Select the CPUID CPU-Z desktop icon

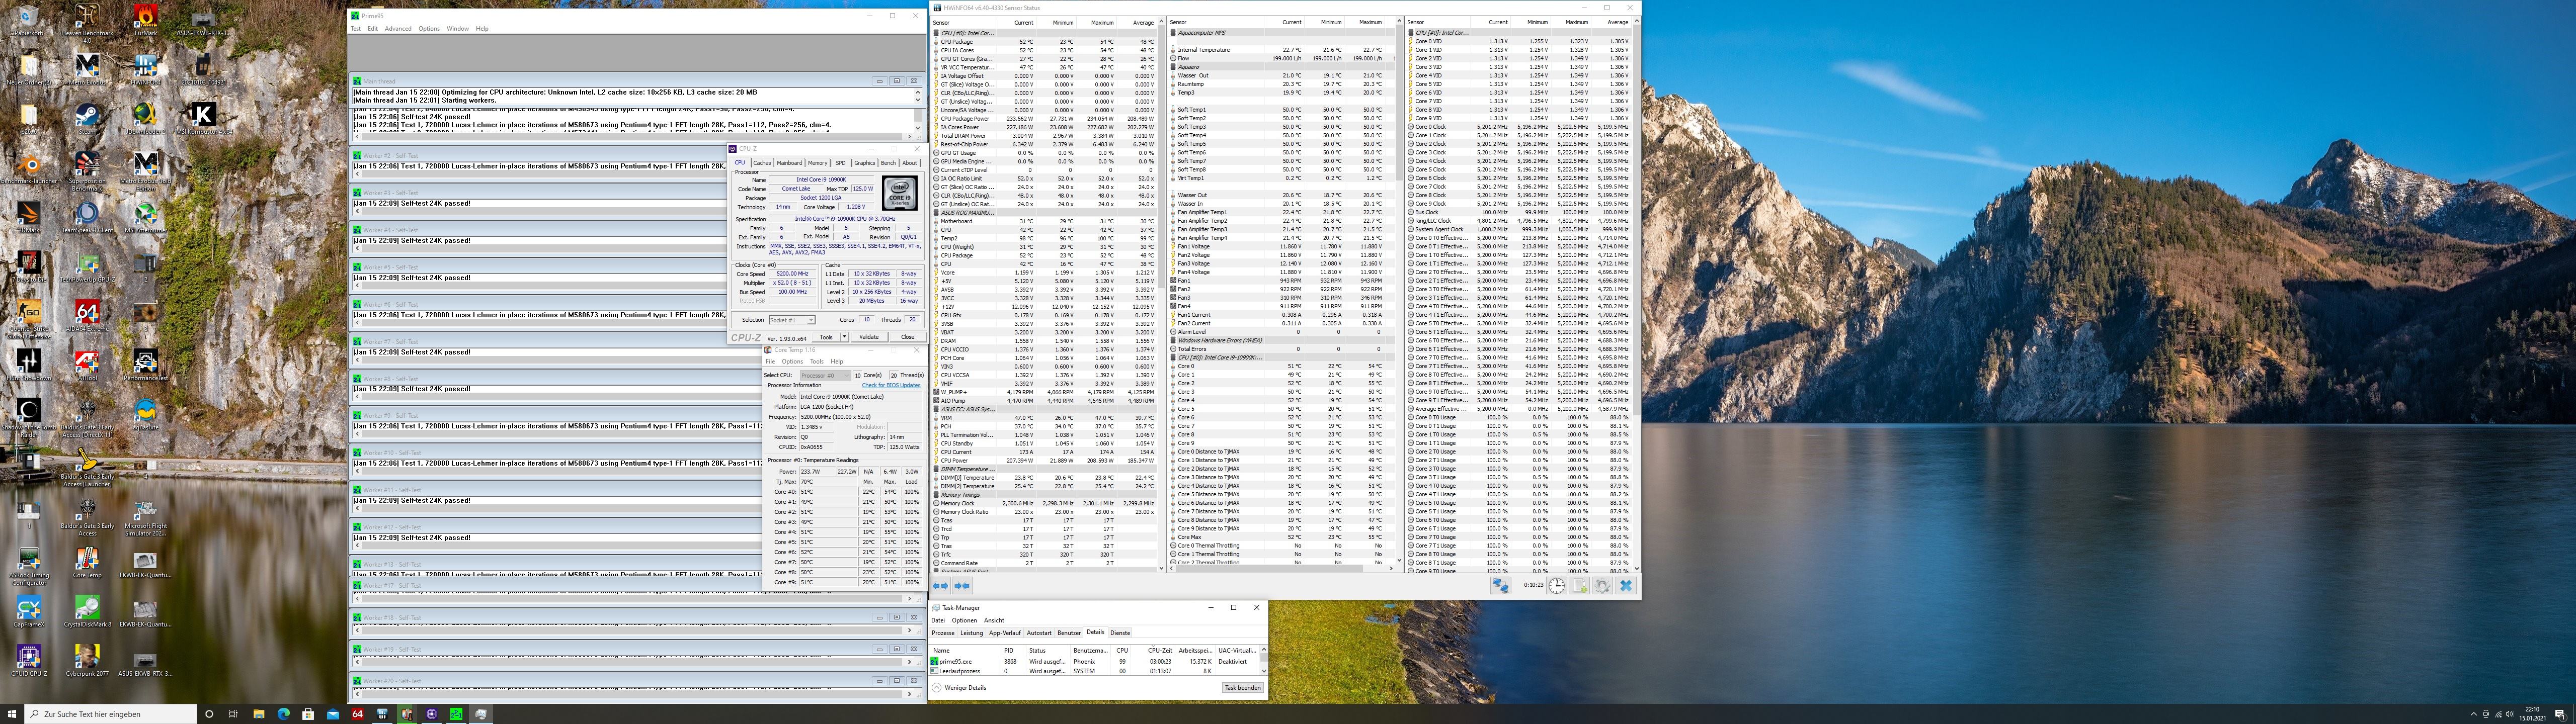[28, 659]
